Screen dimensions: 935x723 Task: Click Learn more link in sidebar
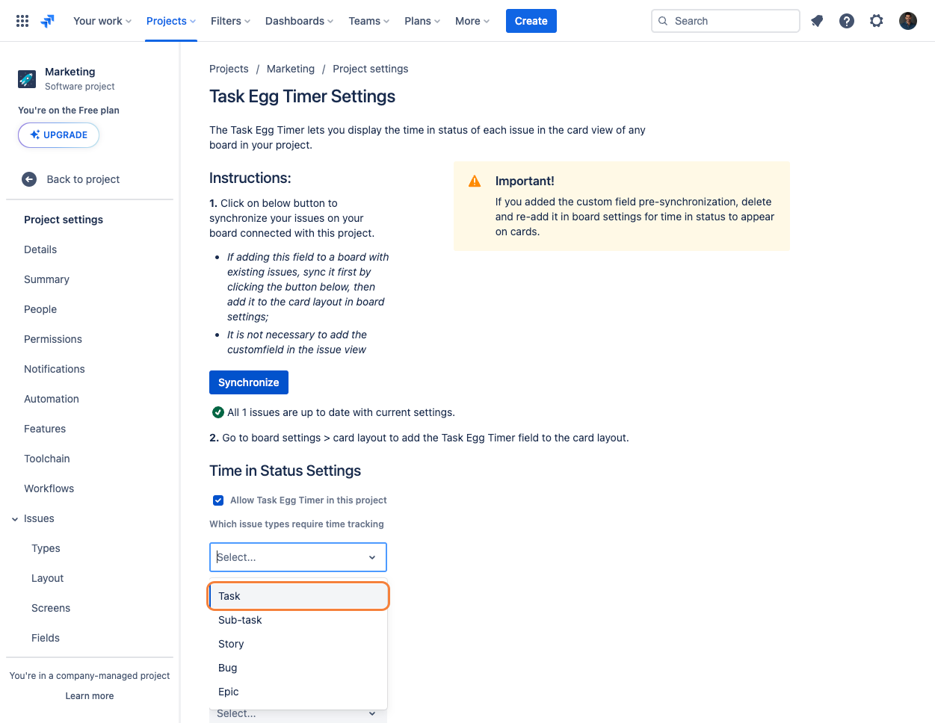tap(90, 696)
